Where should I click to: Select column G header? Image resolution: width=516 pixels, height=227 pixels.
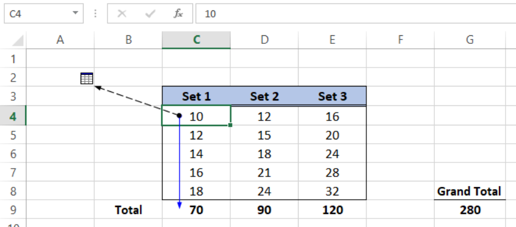[x=470, y=40]
